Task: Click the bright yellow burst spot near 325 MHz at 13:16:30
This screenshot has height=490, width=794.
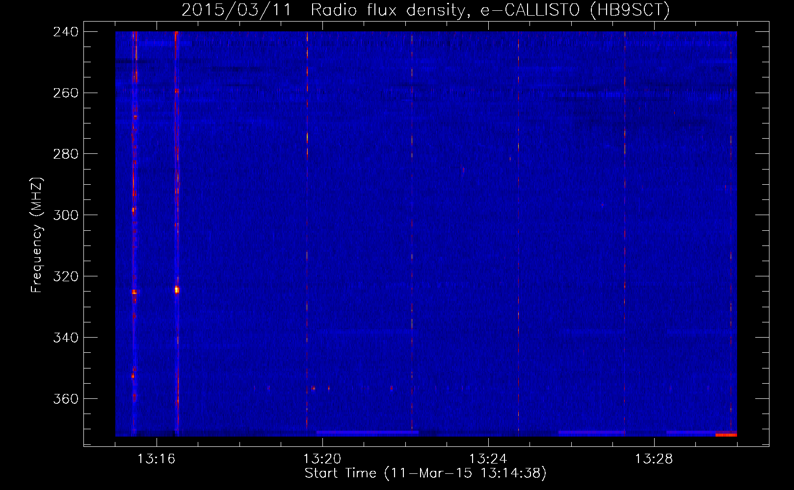Action: coord(177,290)
